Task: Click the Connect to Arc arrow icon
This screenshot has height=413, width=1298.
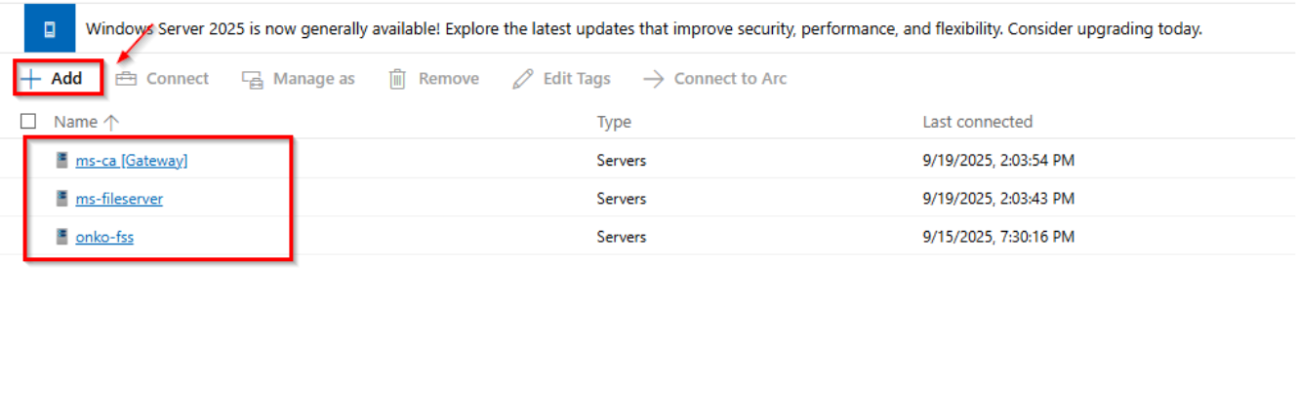Action: [654, 79]
